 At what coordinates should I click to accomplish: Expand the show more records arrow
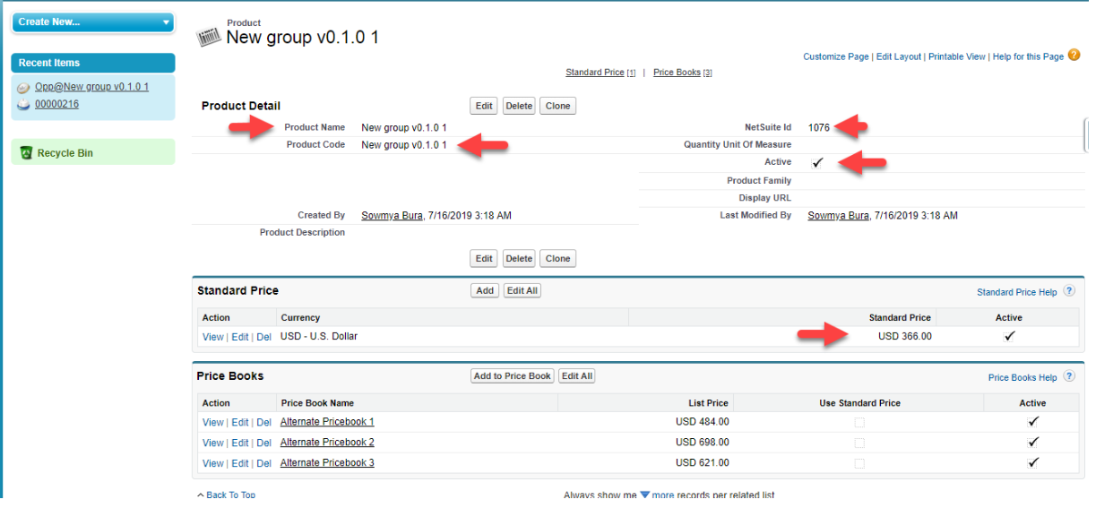[x=644, y=495]
